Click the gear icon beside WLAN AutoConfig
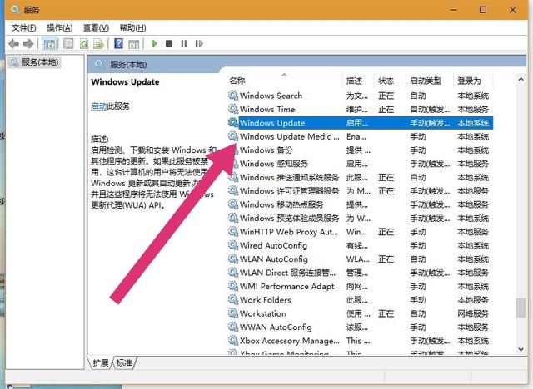The image size is (533, 389). point(233,259)
